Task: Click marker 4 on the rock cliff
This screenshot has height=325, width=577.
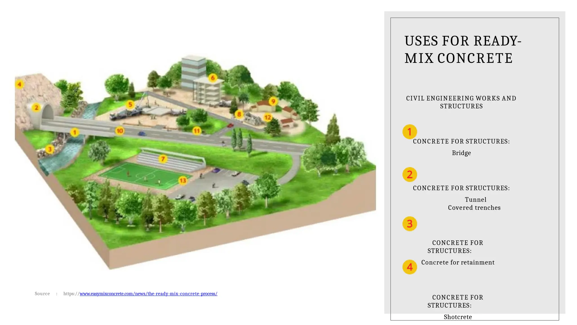Action: 19,84
